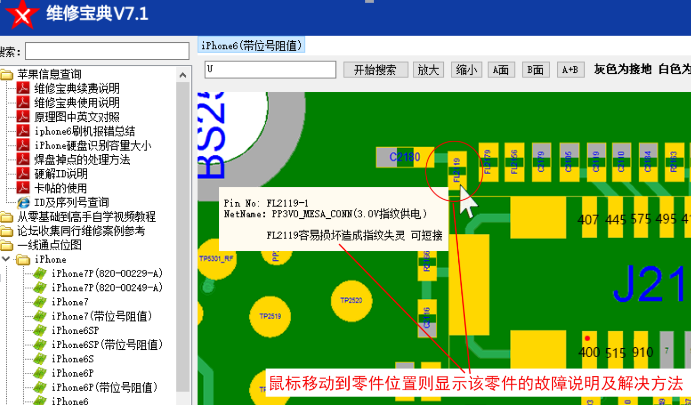Open PDF icon for 卡帖的使用
Viewport: 691px width, 405px height.
tap(24, 188)
